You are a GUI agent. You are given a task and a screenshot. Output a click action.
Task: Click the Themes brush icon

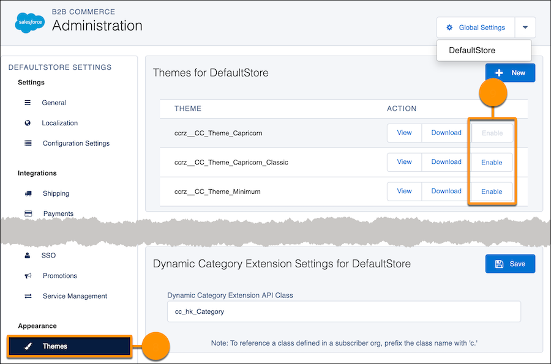(x=28, y=346)
